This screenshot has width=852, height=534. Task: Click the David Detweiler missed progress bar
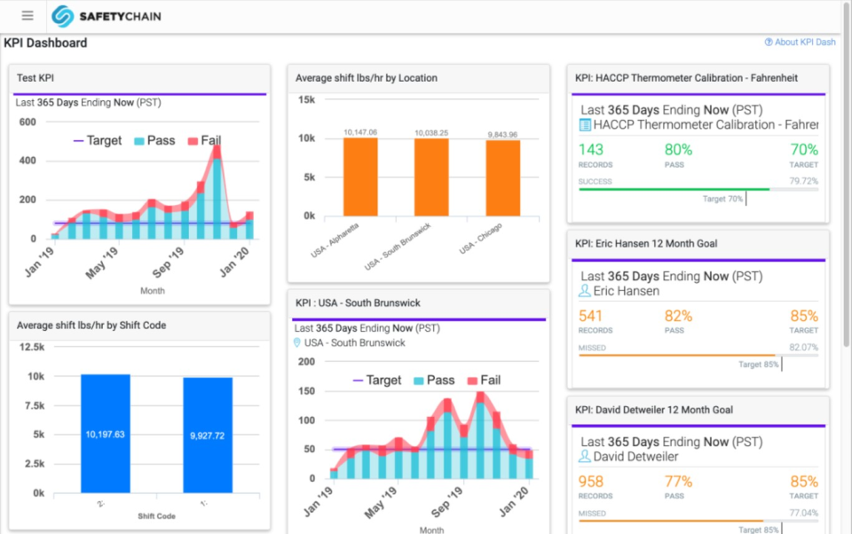point(698,521)
